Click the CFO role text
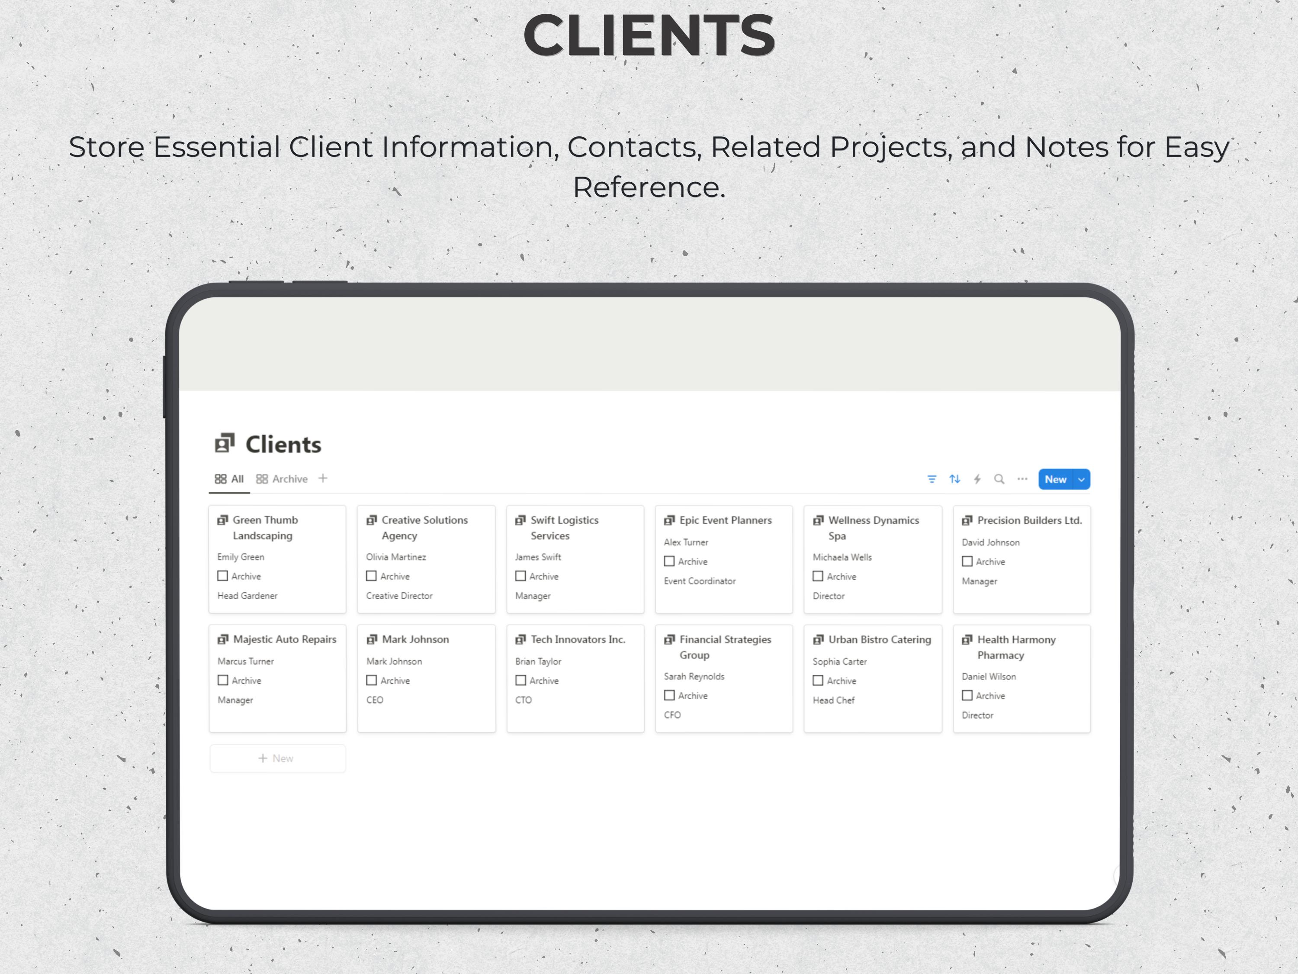1298x974 pixels. 672,715
